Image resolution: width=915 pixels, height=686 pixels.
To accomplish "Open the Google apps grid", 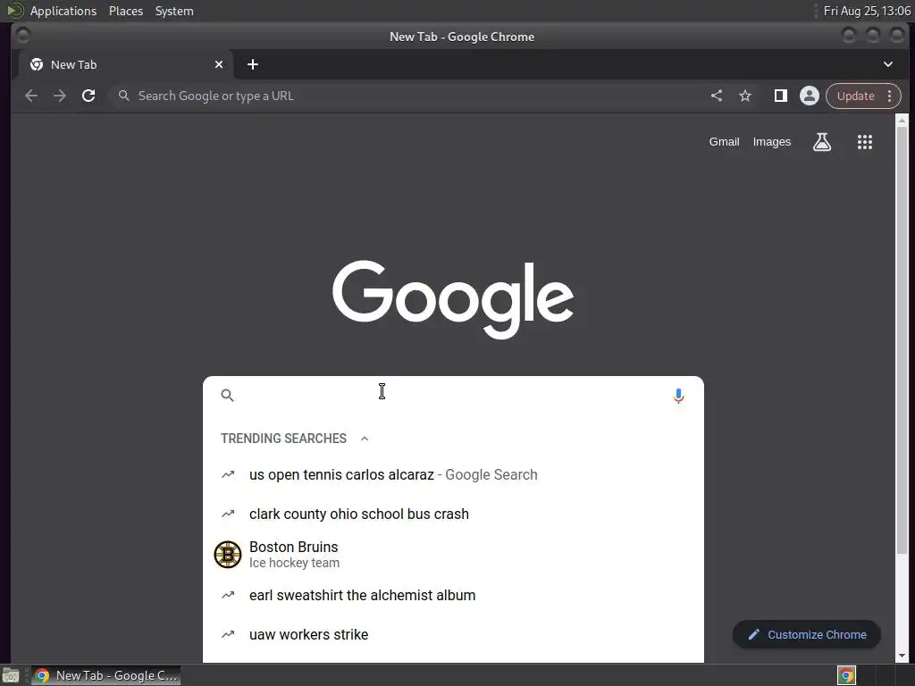I will pyautogui.click(x=865, y=142).
